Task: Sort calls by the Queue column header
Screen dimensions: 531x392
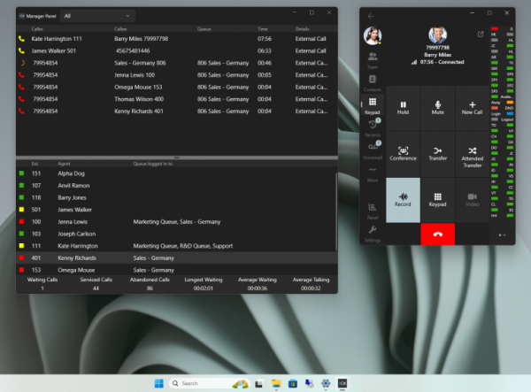Action: (204, 29)
